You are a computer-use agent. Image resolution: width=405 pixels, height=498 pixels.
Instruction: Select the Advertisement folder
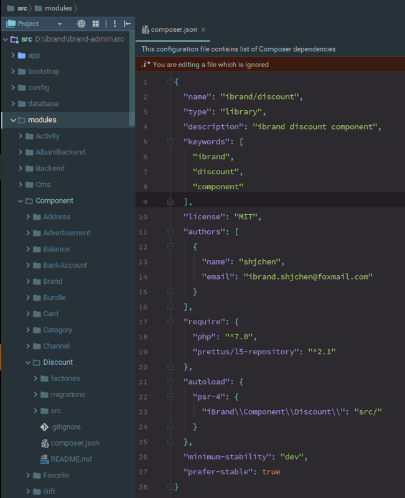point(67,233)
